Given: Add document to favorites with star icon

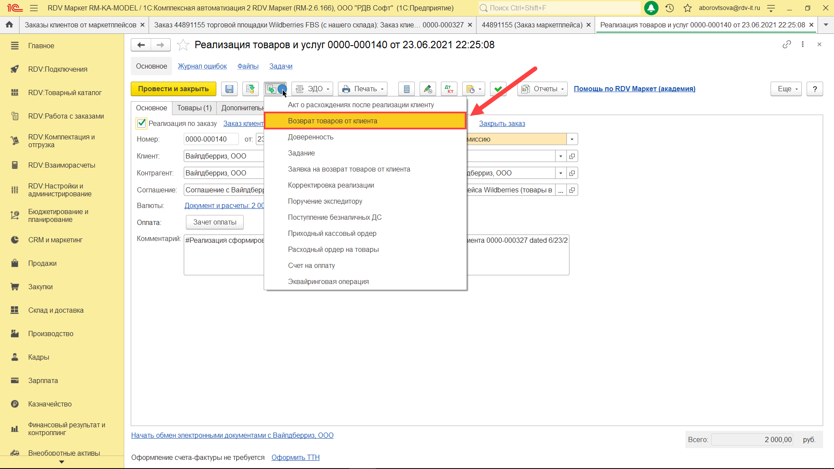Looking at the screenshot, I should pos(183,45).
